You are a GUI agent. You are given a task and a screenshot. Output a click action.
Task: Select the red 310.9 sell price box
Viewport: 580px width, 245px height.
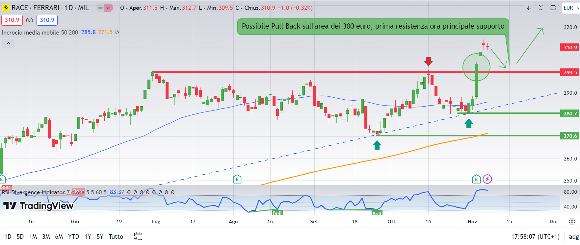pyautogui.click(x=12, y=20)
